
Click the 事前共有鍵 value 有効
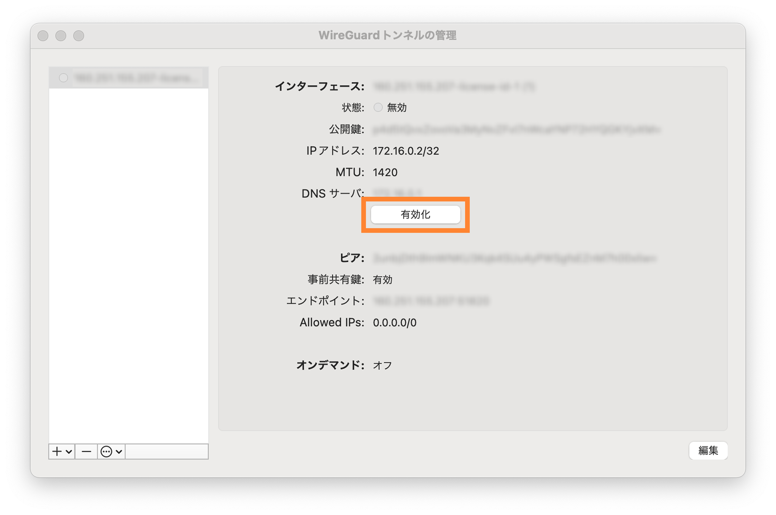click(383, 280)
